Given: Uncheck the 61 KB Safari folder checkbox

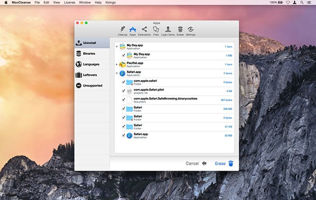Looking at the screenshot, I should [x=123, y=126].
